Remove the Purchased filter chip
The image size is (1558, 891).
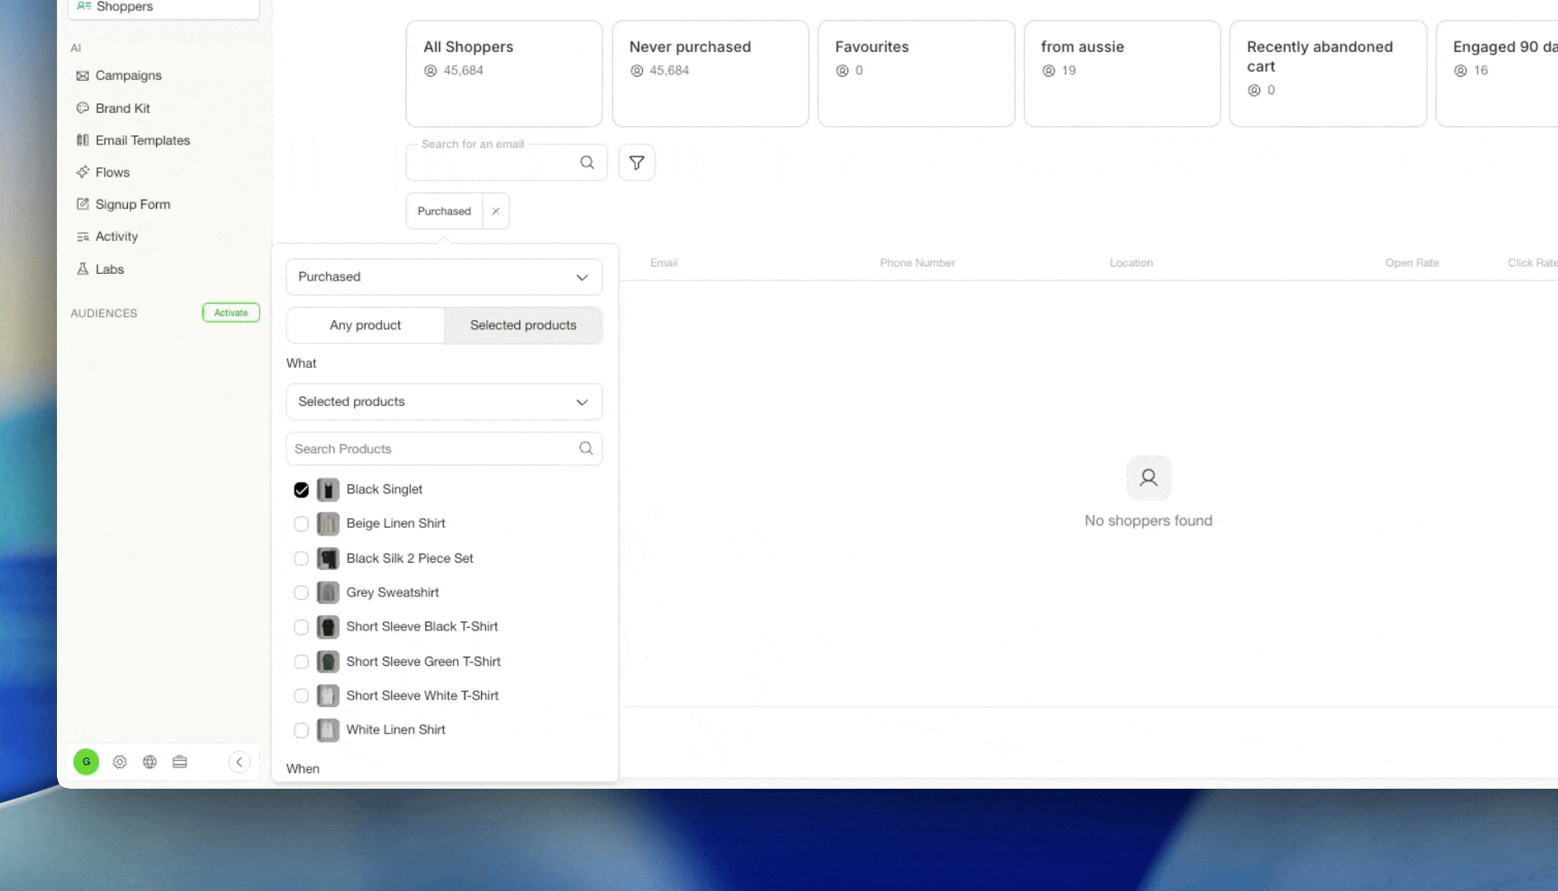click(496, 211)
